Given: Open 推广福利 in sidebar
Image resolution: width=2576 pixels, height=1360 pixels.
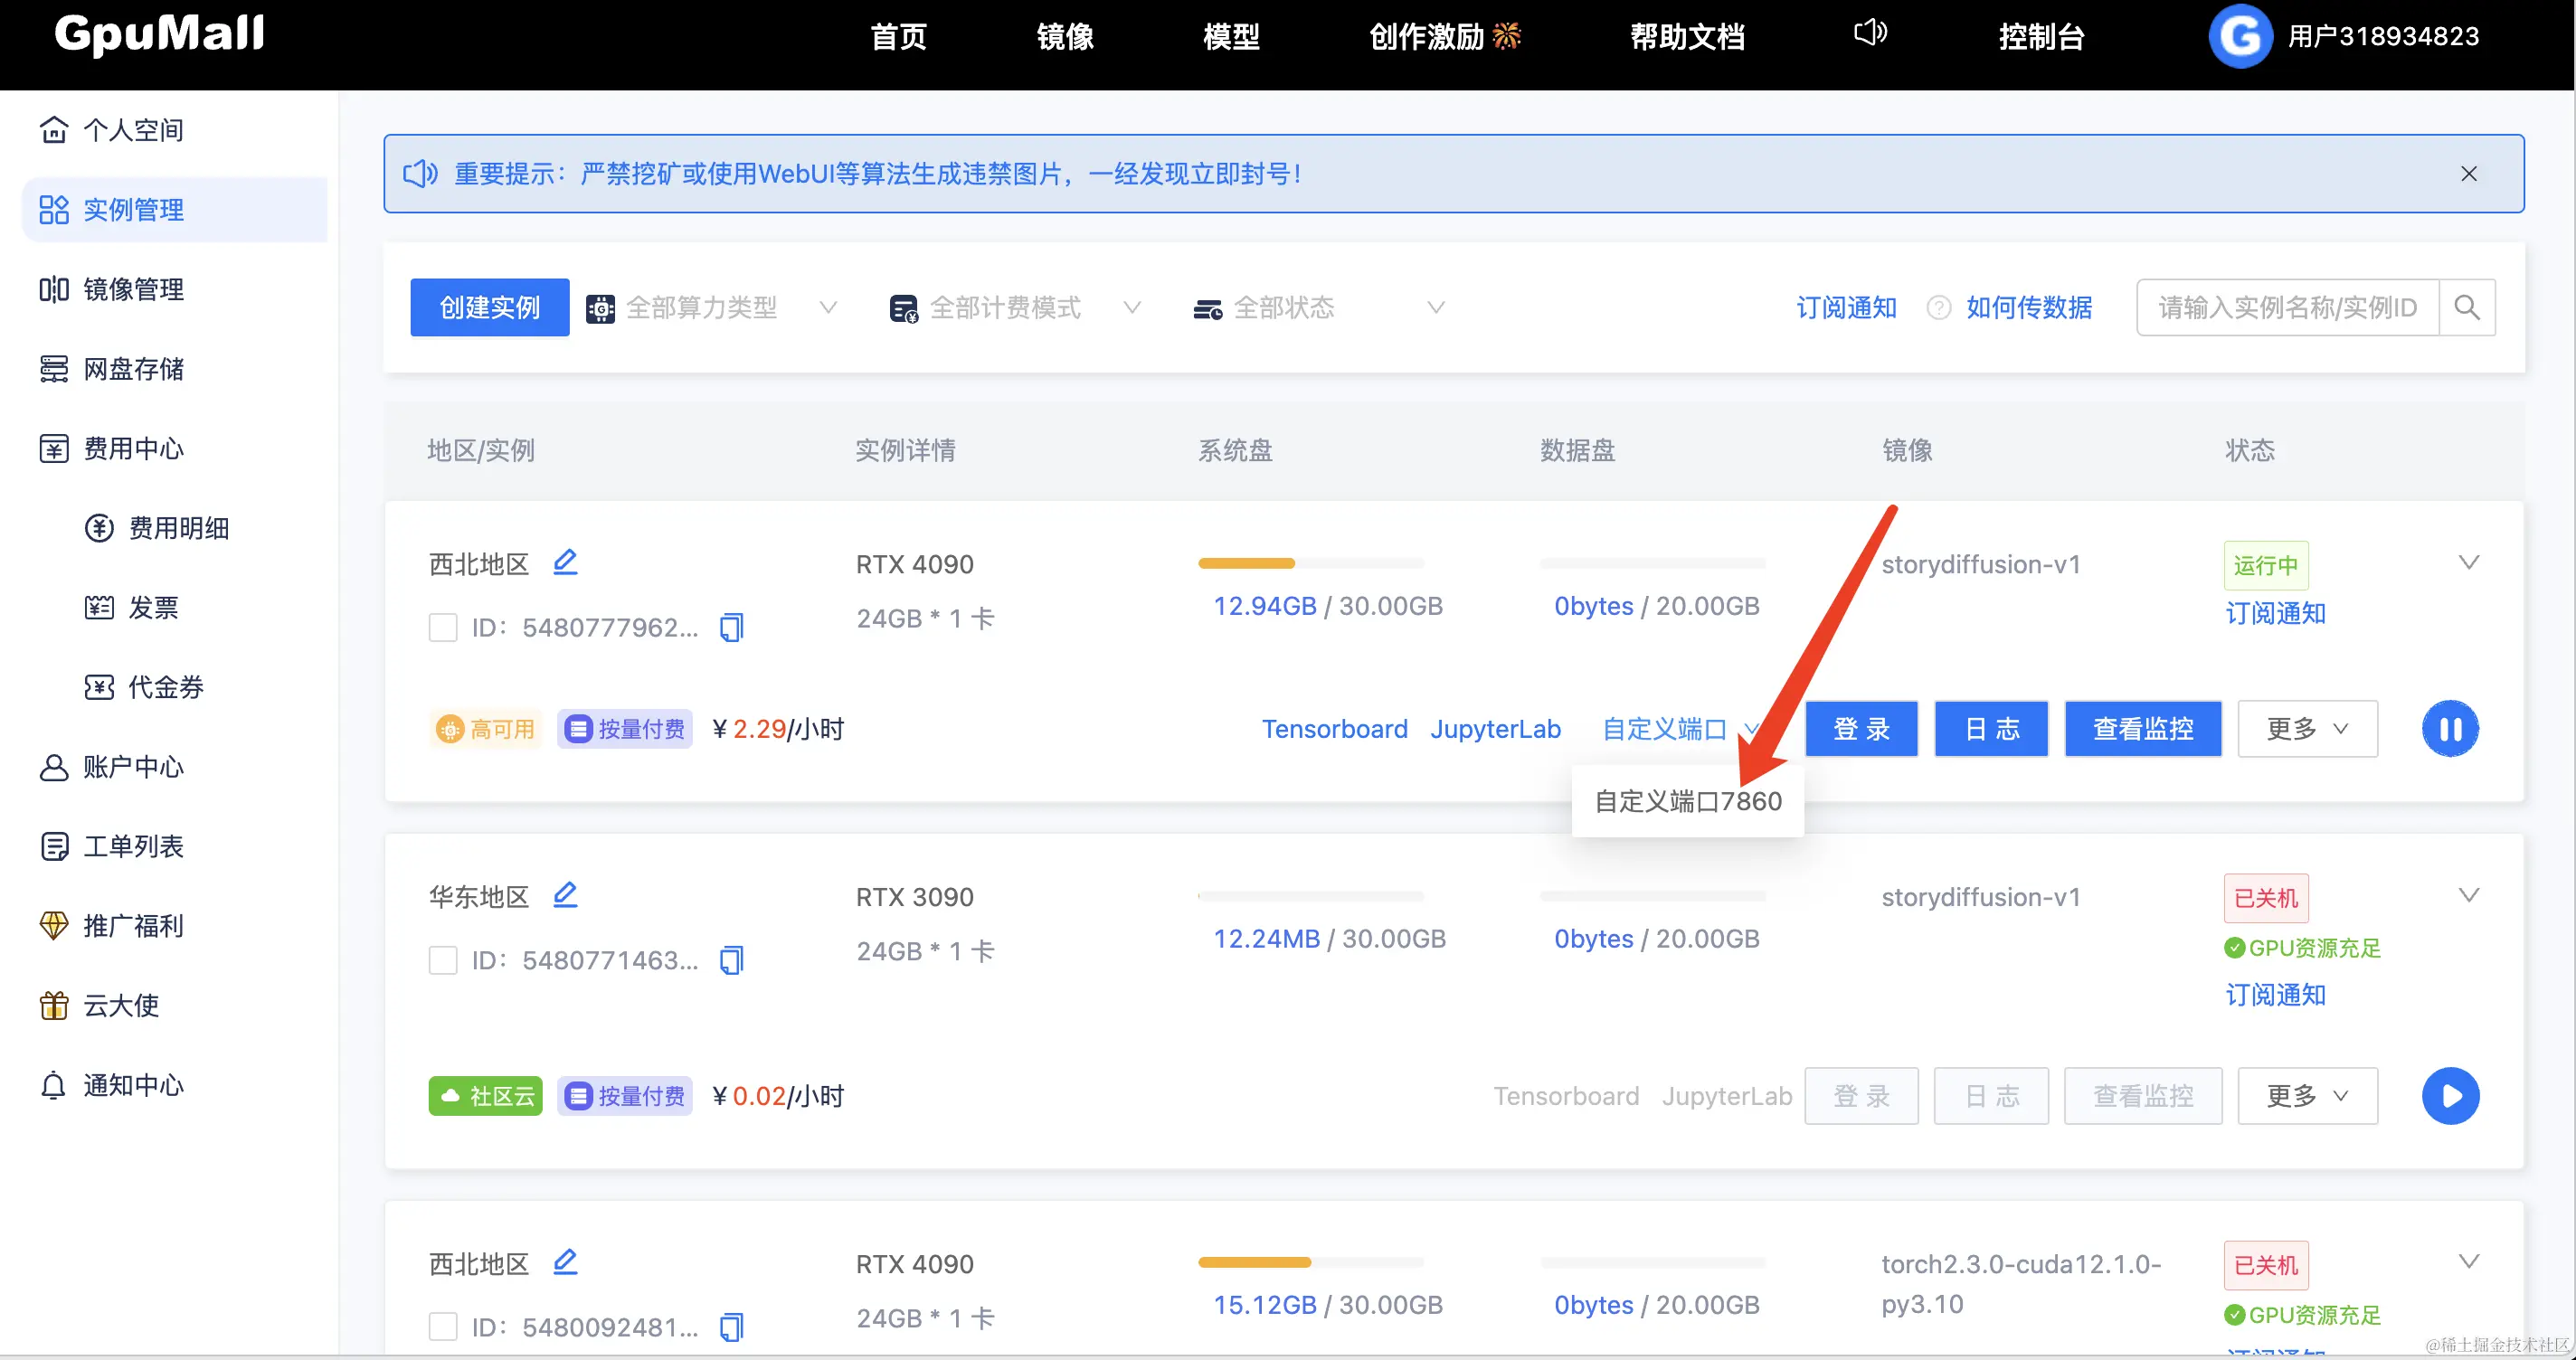Looking at the screenshot, I should [174, 926].
